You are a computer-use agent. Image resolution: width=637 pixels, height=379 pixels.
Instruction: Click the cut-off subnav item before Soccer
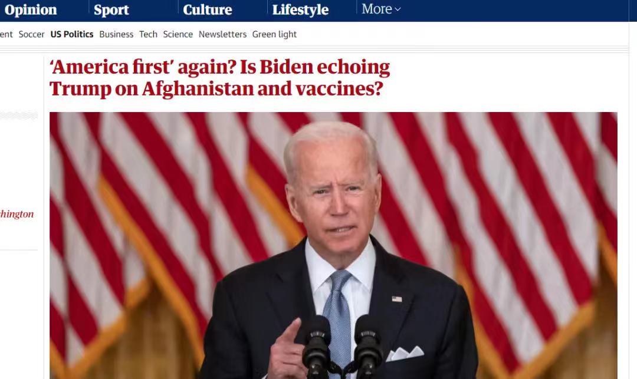point(6,35)
